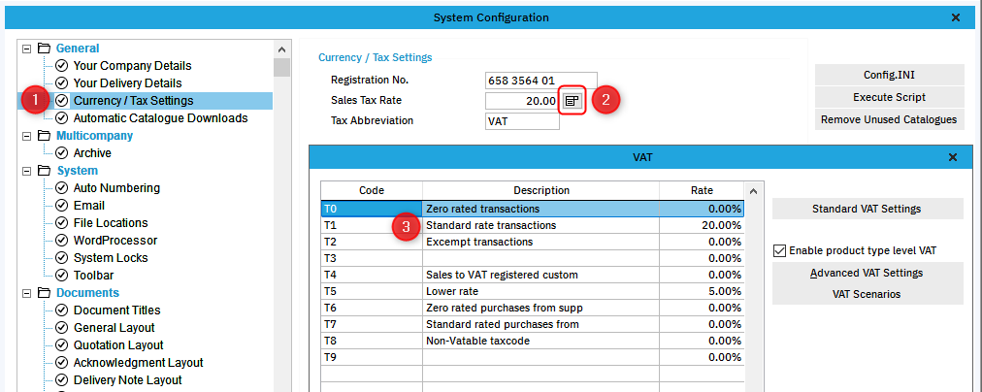Open Standard VAT Settings
Viewport: 982px width, 392px height.
(867, 209)
